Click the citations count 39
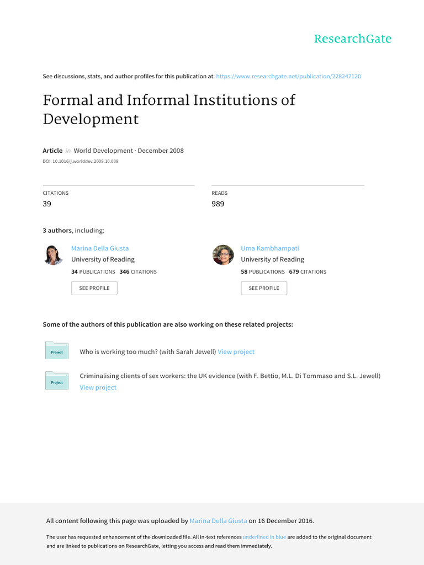Screen dimensions: 424x565 pos(47,204)
